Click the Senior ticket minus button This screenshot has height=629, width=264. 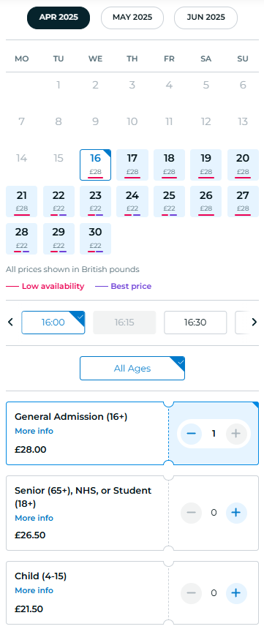click(192, 513)
